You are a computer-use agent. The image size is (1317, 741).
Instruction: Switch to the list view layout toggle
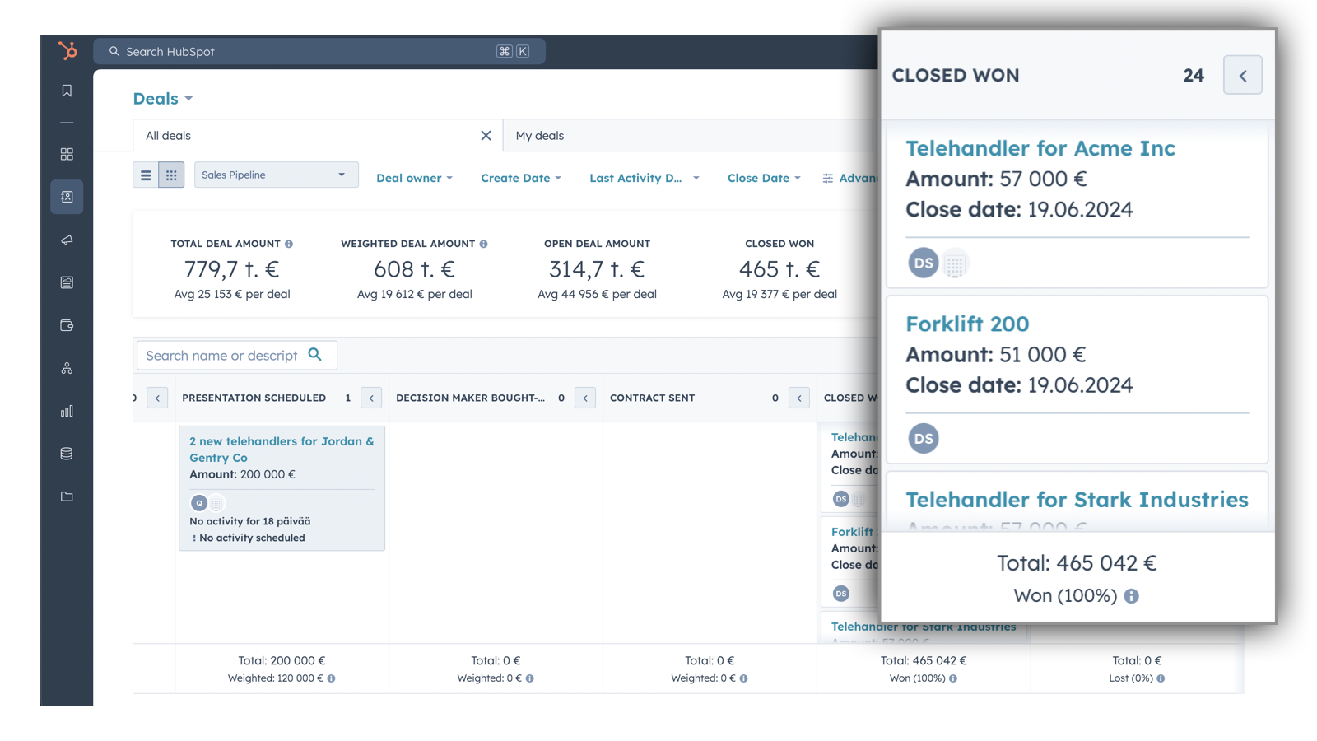pyautogui.click(x=146, y=175)
